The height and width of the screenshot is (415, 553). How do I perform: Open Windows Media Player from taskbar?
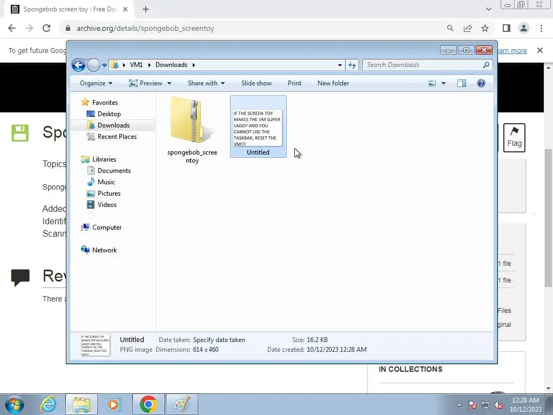(x=114, y=404)
